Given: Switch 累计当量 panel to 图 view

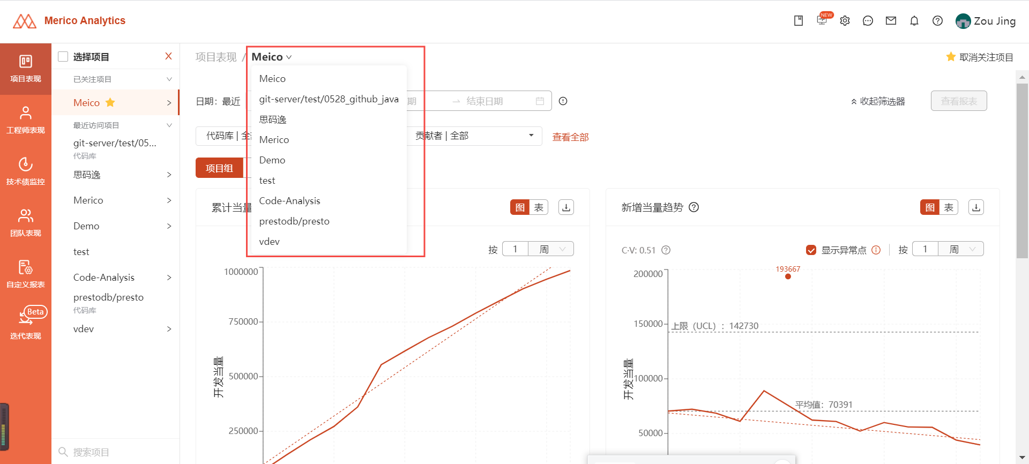Looking at the screenshot, I should (x=520, y=207).
